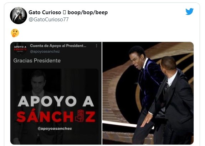Click the Gracias Presidente tweet text
The image size is (205, 146).
pyautogui.click(x=37, y=60)
